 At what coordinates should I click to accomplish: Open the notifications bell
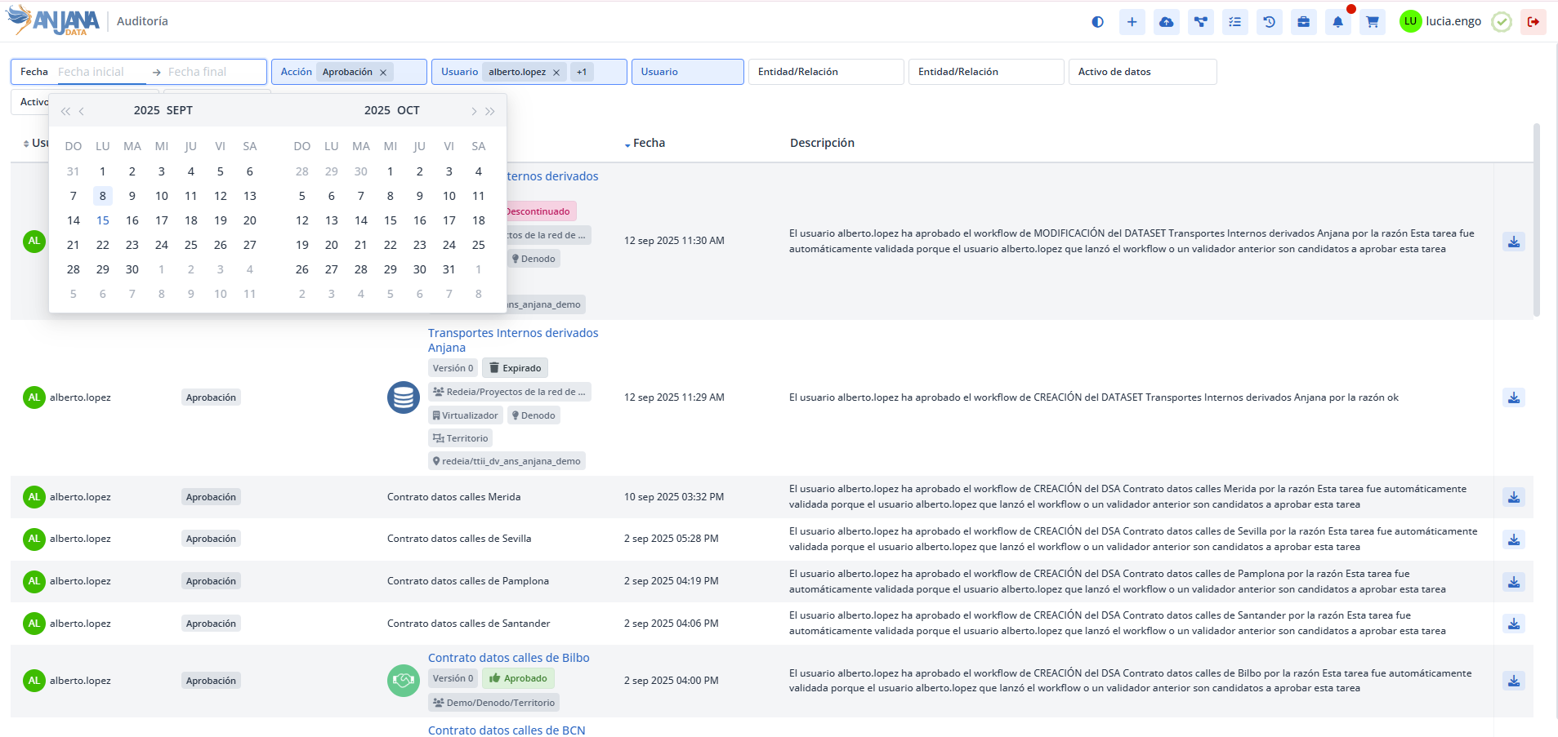1337,22
